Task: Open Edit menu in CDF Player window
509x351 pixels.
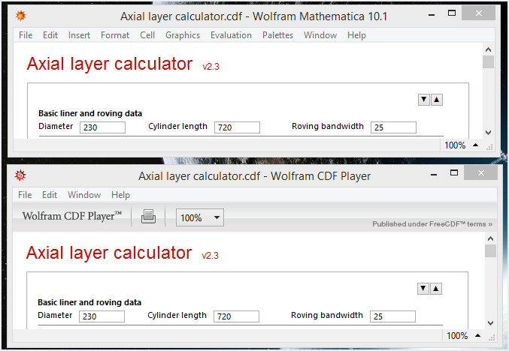Action: pyautogui.click(x=50, y=194)
